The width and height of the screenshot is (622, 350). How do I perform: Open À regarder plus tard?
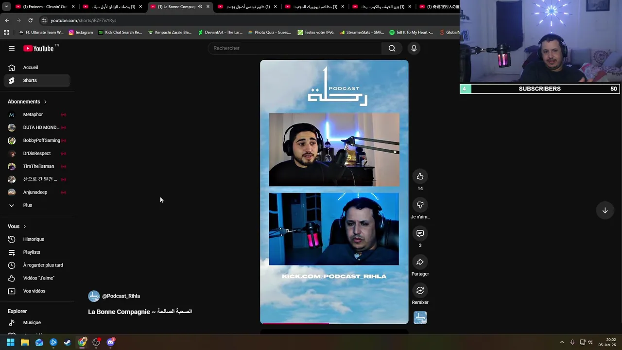(x=37, y=265)
